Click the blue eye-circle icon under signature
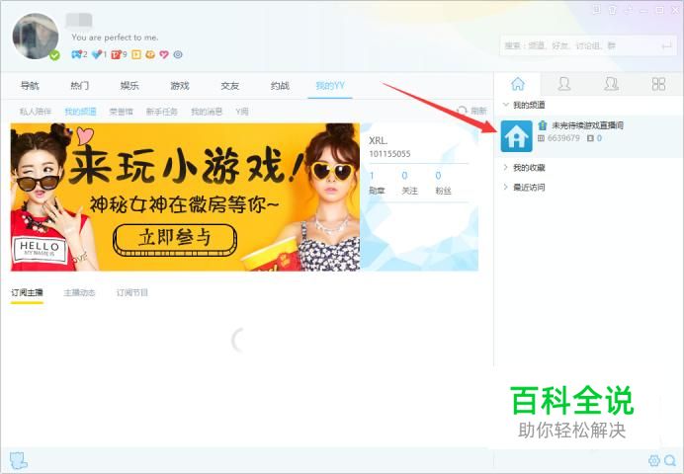Screen dimensions: 684x474 [x=178, y=54]
